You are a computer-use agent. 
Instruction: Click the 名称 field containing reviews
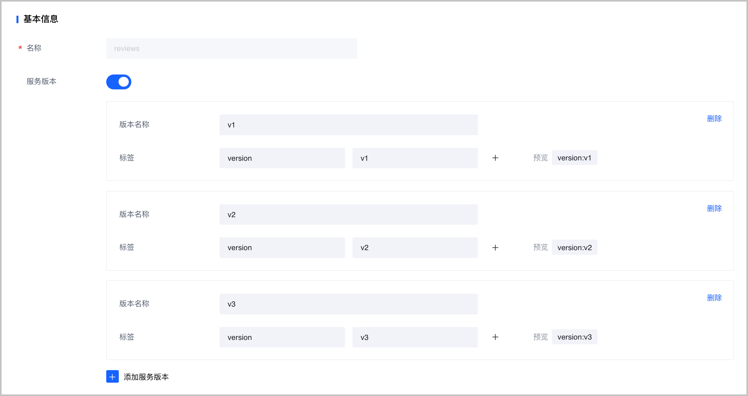(x=231, y=49)
